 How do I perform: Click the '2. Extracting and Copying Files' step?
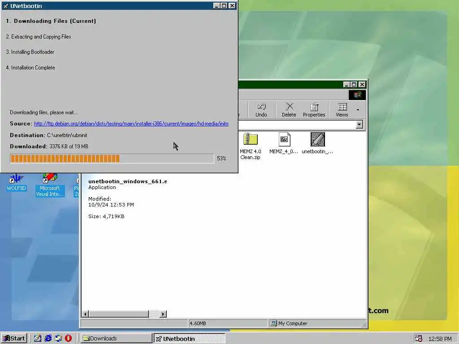click(x=39, y=37)
